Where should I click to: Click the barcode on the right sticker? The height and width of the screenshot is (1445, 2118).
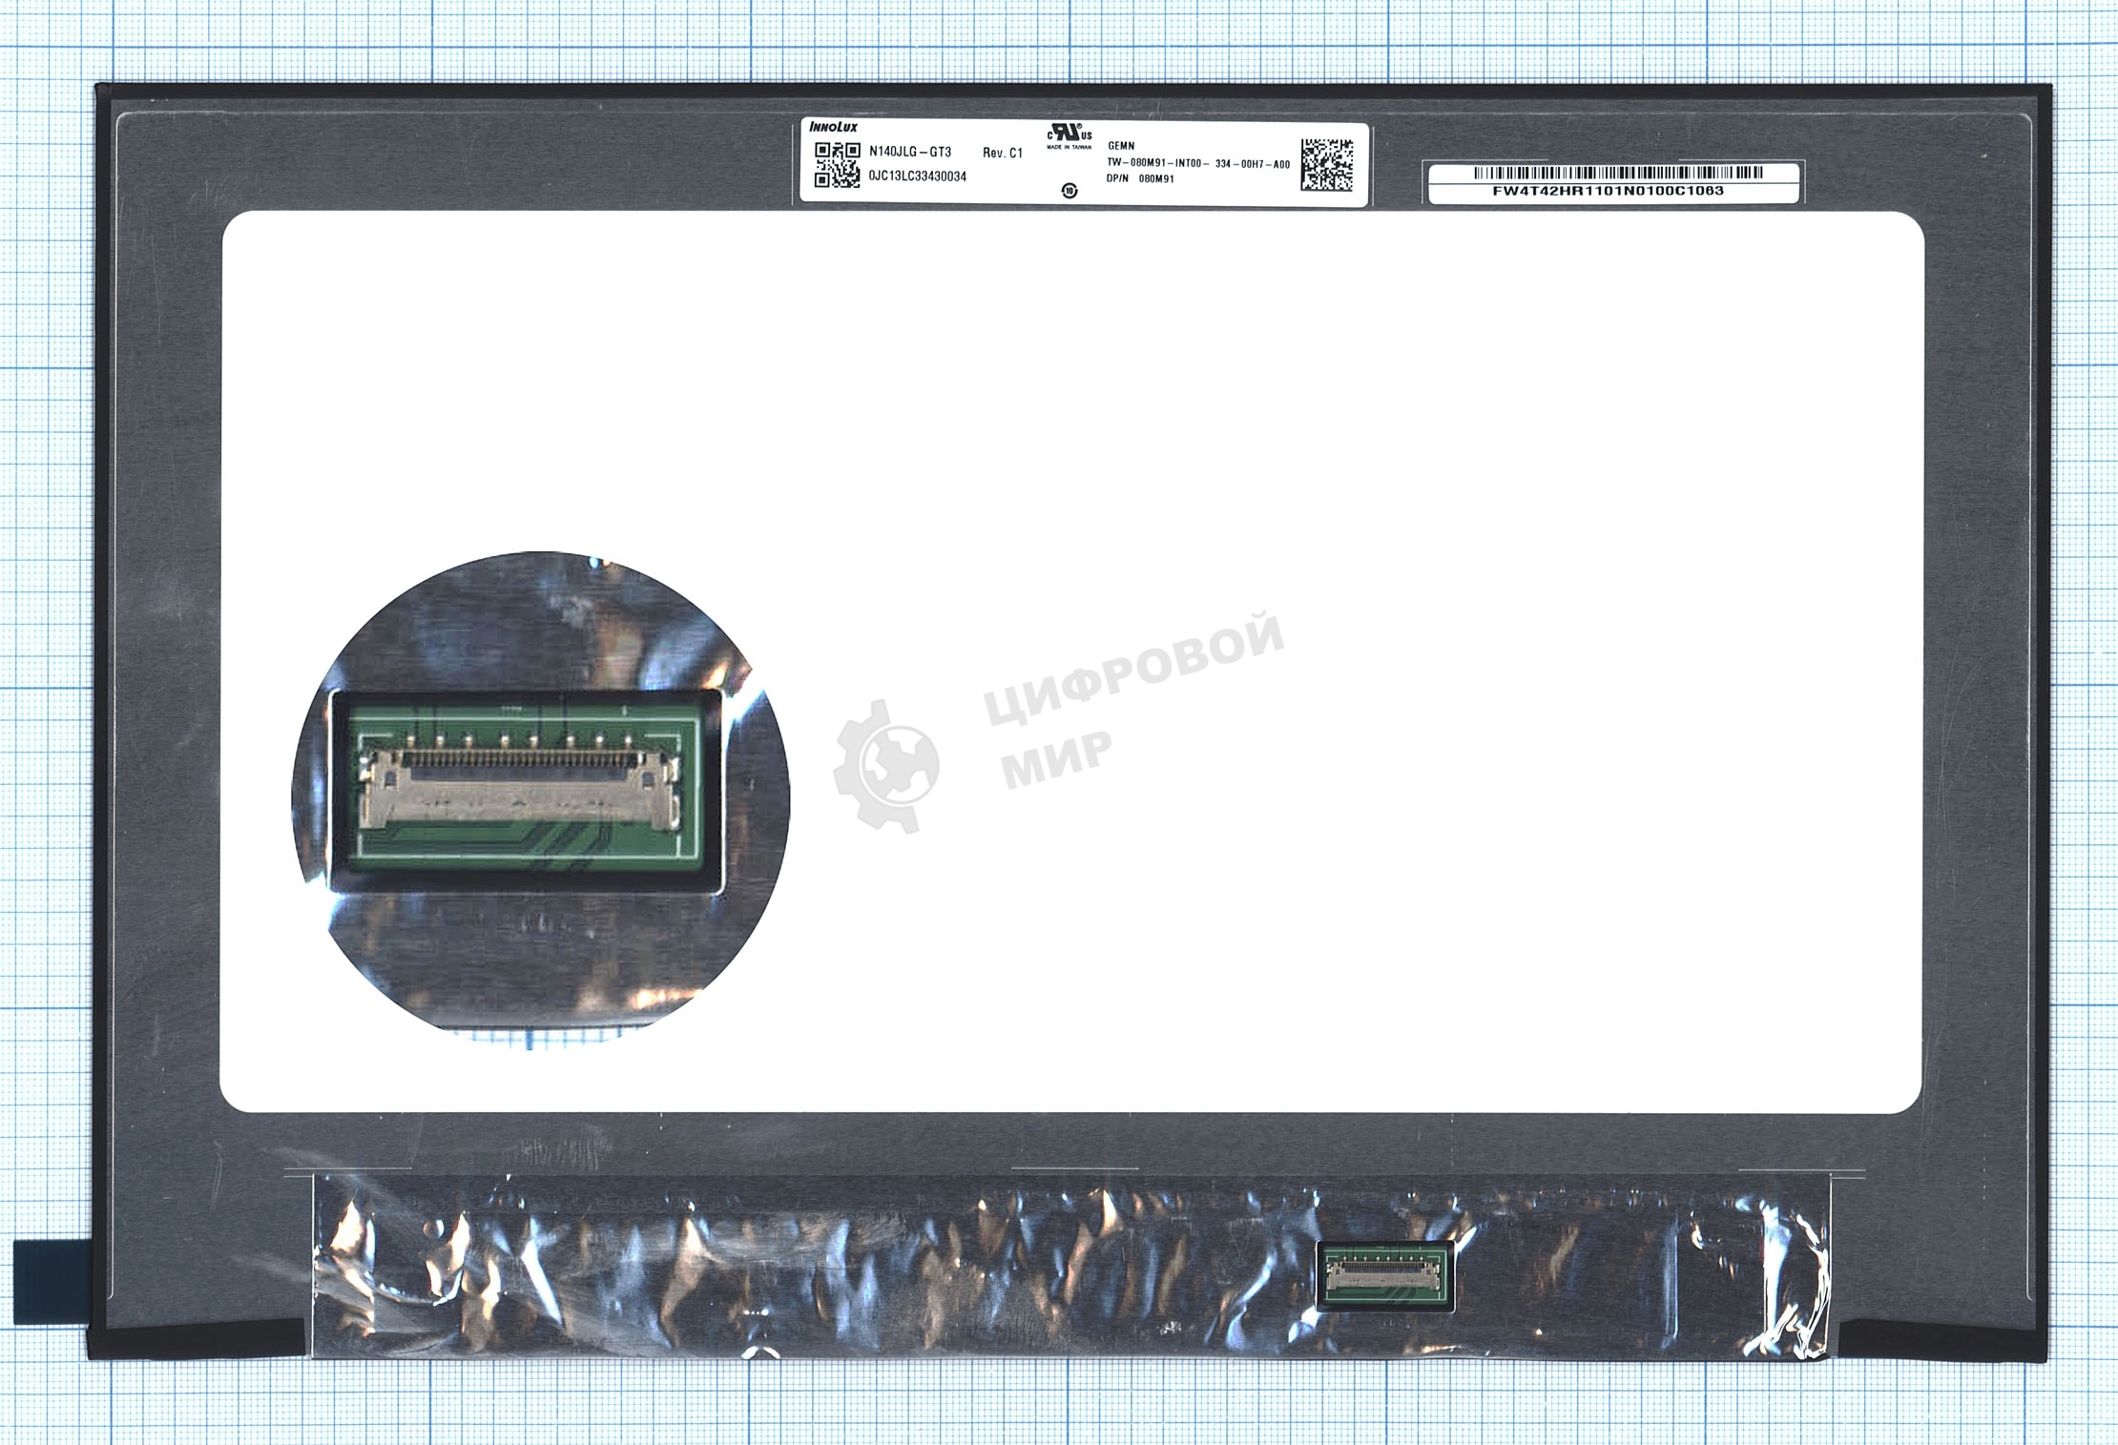tap(1617, 174)
